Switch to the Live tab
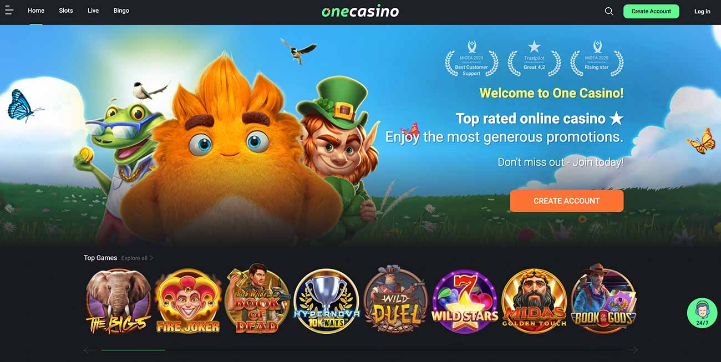Image resolution: width=721 pixels, height=362 pixels. coord(93,11)
